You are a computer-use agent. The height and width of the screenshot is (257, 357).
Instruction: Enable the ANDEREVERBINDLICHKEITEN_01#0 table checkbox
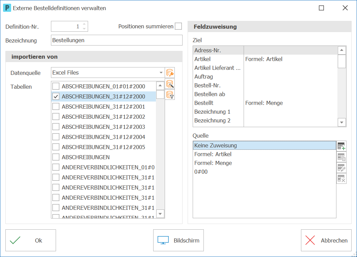tap(56, 167)
